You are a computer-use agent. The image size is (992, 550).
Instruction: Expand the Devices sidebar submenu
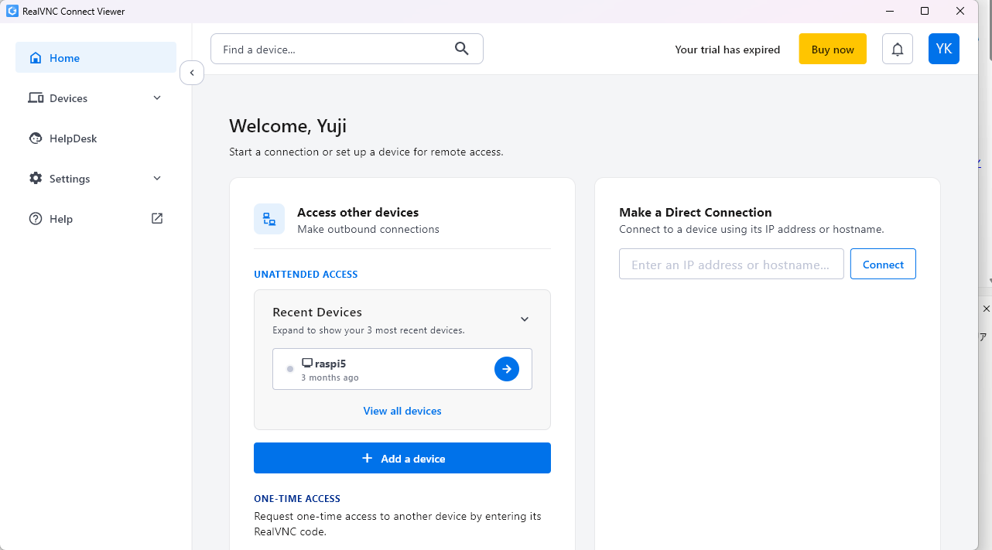pos(157,98)
